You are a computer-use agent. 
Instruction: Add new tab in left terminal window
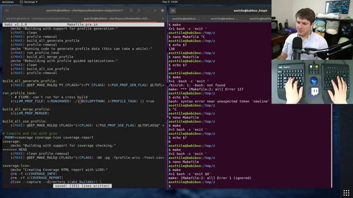pyautogui.click(x=7, y=10)
